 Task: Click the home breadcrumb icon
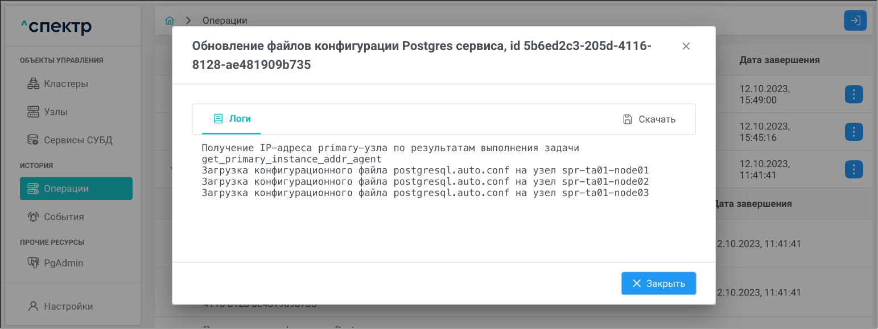(x=170, y=20)
